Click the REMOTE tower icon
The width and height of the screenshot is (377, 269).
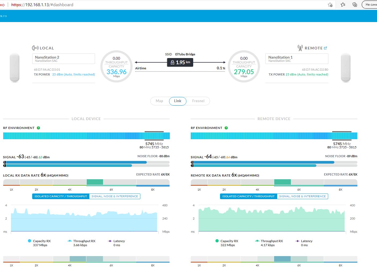coord(300,48)
